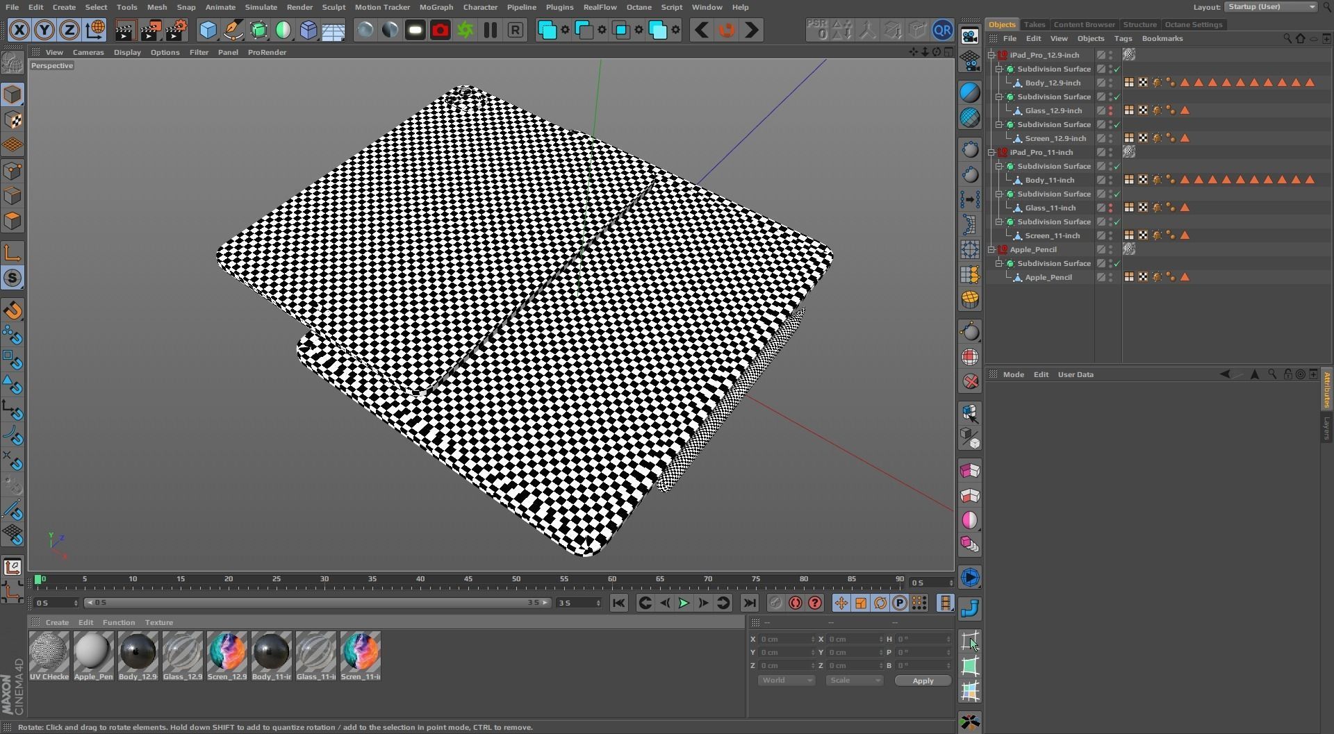Collapse Subdivision Surface above Screen_11-inch
Screen dimensions: 1334x734
pos(999,222)
